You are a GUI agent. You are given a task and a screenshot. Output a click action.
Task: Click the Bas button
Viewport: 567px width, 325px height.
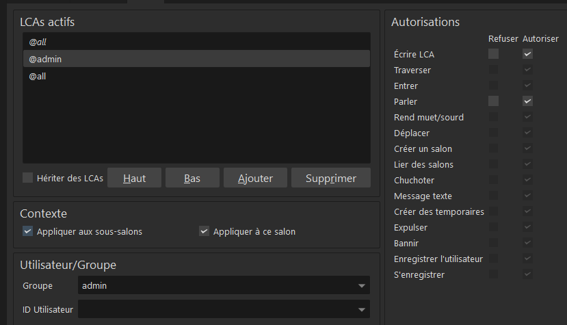(192, 178)
